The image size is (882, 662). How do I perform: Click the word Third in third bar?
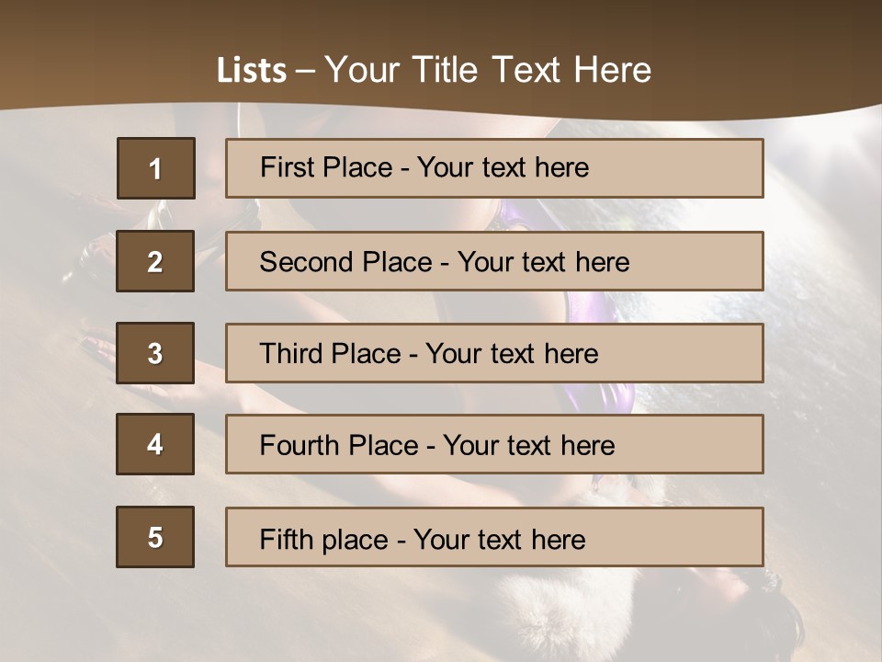pos(291,354)
